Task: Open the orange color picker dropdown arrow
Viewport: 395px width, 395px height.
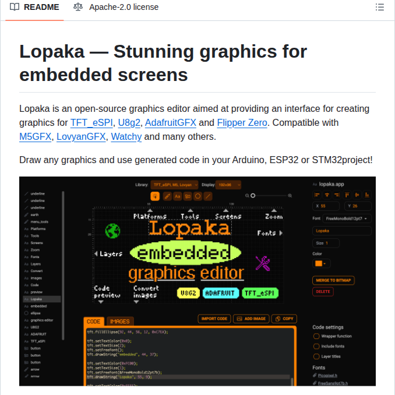Action: 325,264
